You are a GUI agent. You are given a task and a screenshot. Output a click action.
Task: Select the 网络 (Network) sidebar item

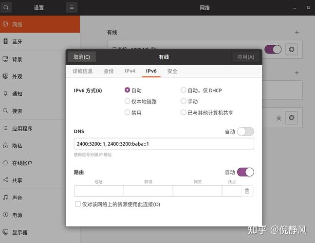click(x=40, y=24)
